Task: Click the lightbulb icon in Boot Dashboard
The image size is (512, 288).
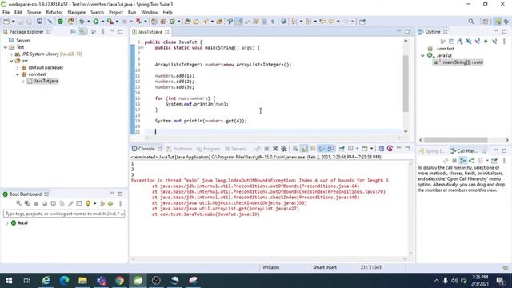Action: (x=88, y=203)
